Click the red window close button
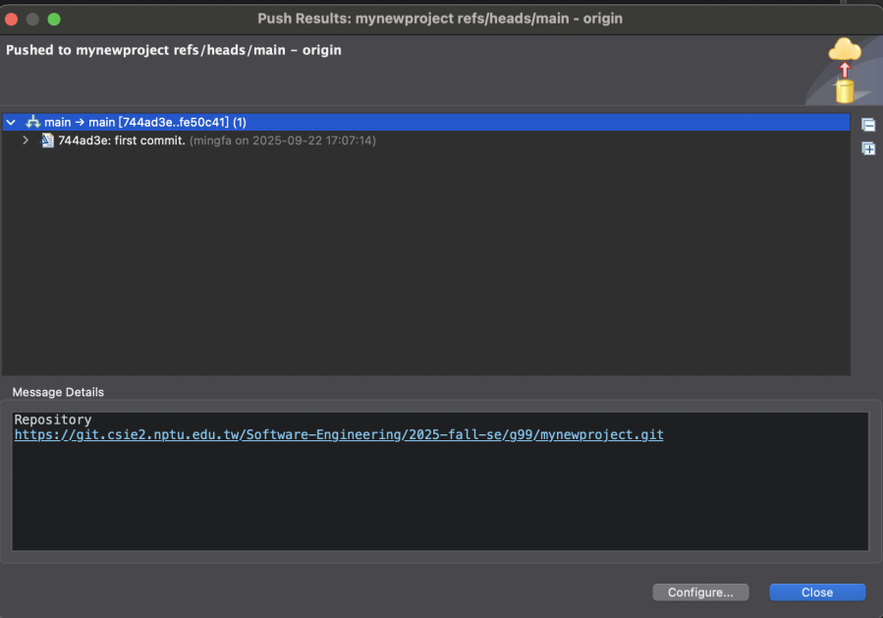The height and width of the screenshot is (618, 883). click(13, 19)
